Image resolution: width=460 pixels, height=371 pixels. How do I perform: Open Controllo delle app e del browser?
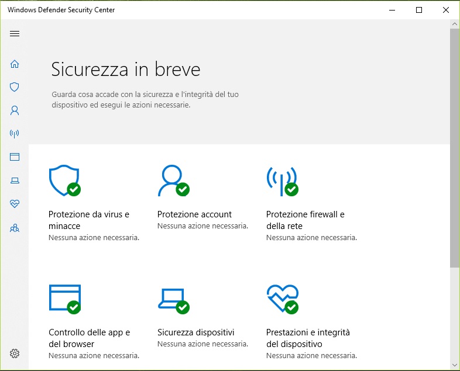coord(89,338)
